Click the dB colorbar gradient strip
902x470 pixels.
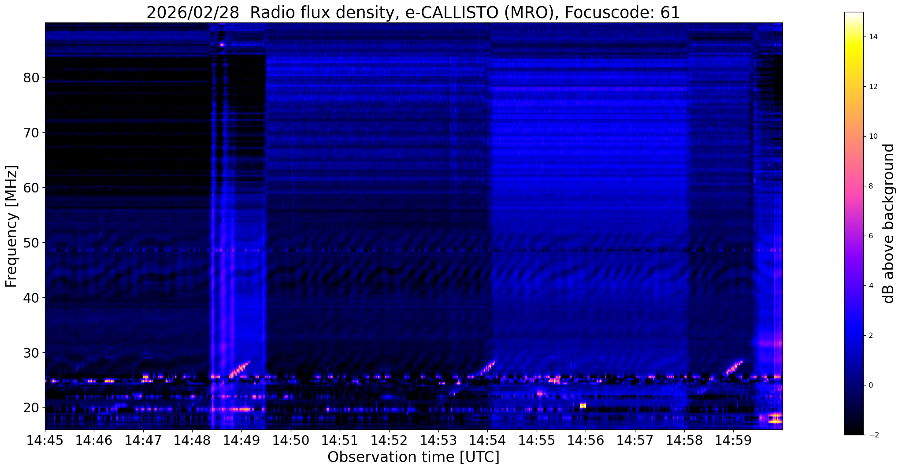(854, 223)
